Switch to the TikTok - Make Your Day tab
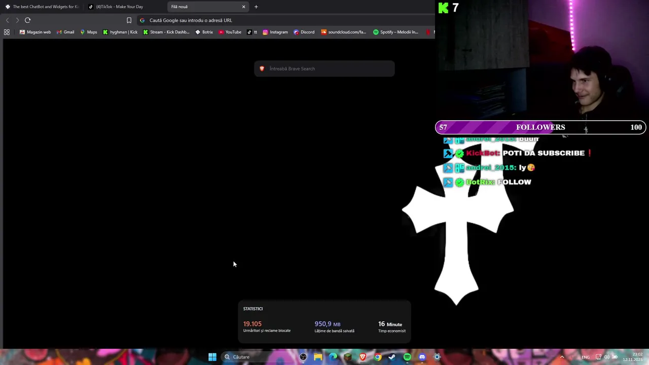This screenshot has width=649, height=365. click(x=119, y=7)
